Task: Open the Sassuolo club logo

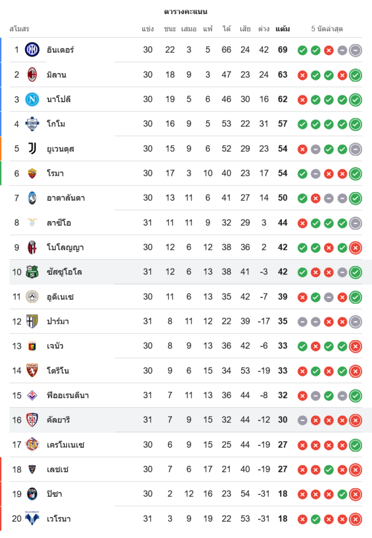Action: [x=32, y=272]
